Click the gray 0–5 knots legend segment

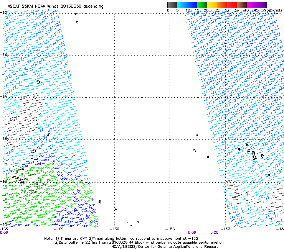click(172, 5)
